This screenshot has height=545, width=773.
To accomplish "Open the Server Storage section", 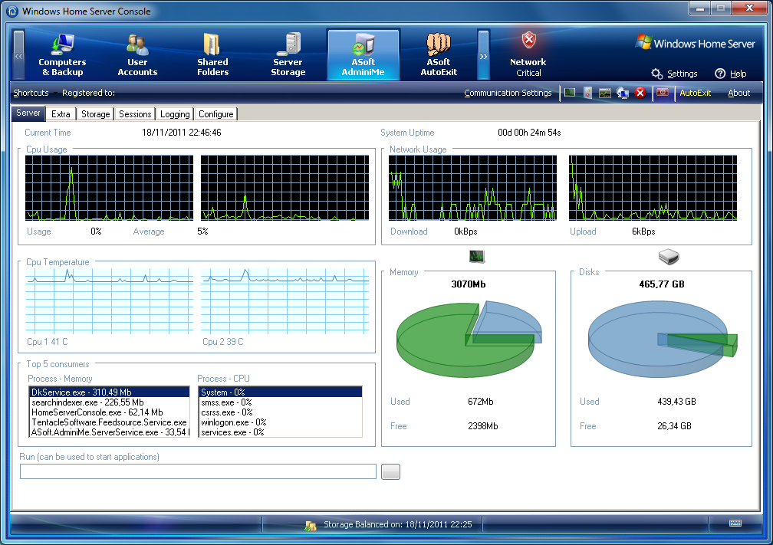I will [288, 54].
